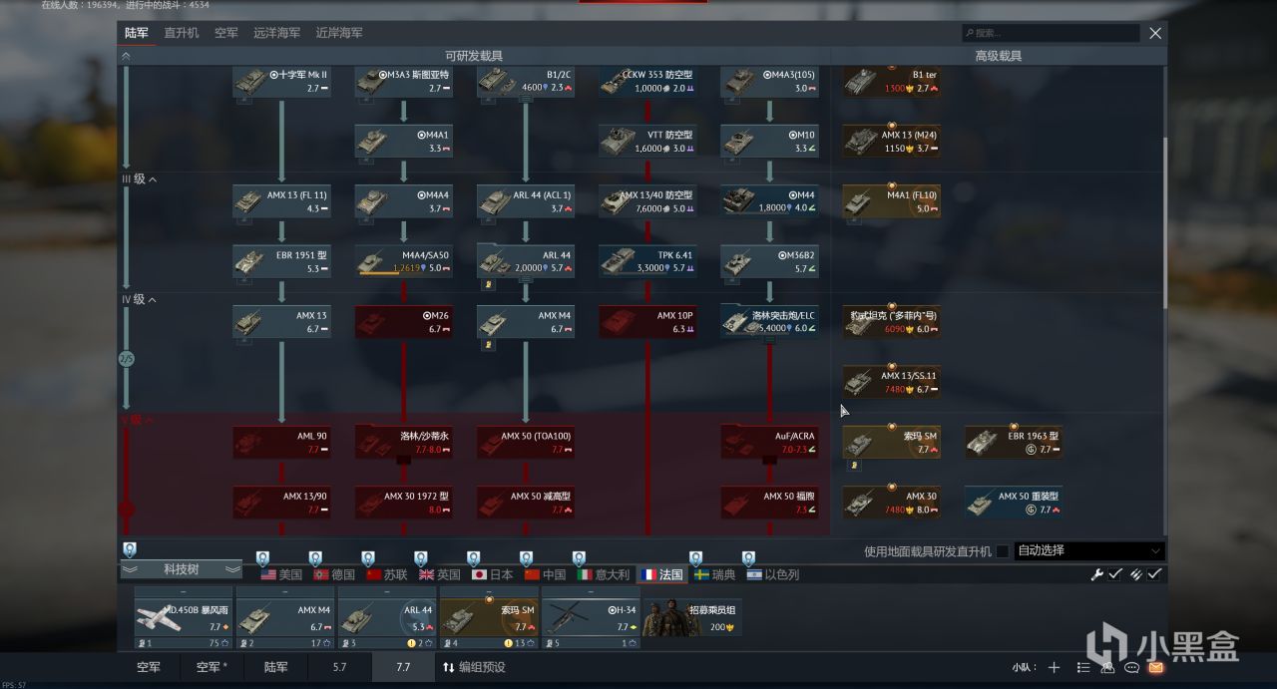Screen dimensions: 1277x689
Task: Select premium AMX 13 (M24) card
Action: 891,142
